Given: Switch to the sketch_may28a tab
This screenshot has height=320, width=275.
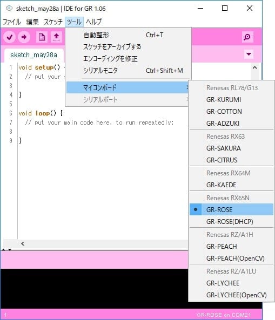Looking at the screenshot, I should 33,55.
